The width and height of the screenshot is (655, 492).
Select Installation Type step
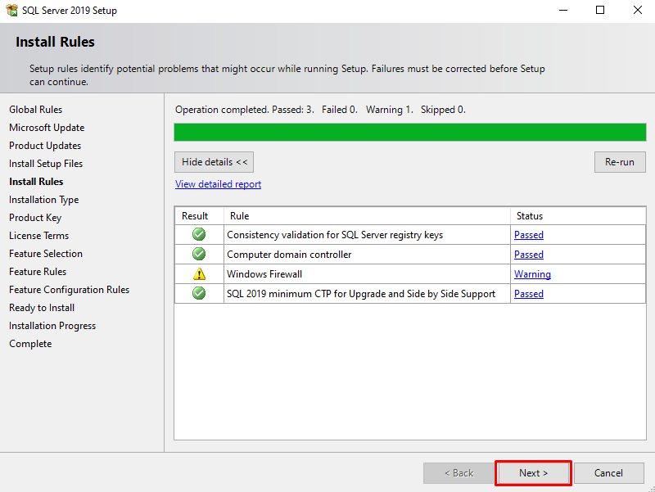(44, 200)
